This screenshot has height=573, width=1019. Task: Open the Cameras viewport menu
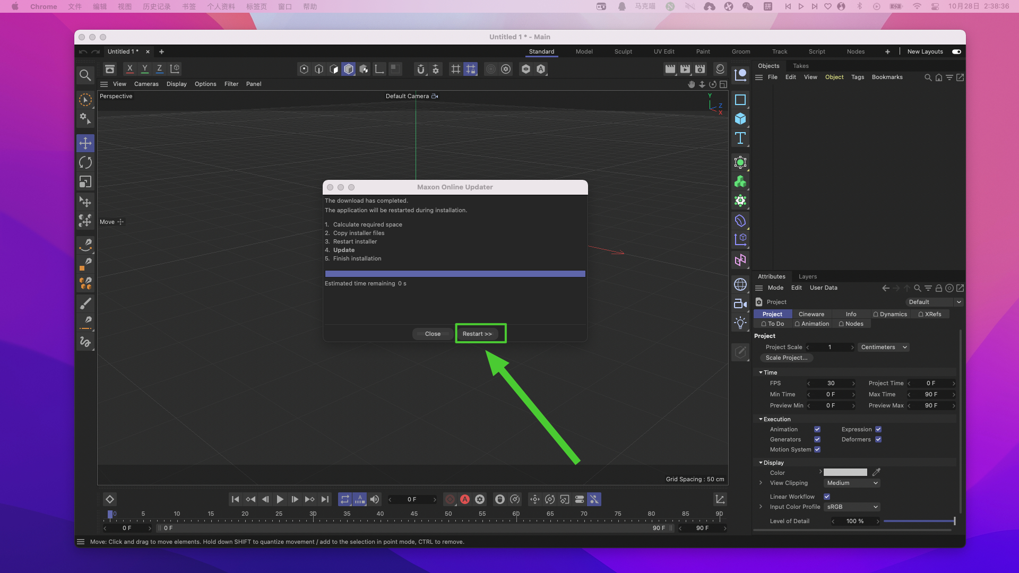pos(146,84)
